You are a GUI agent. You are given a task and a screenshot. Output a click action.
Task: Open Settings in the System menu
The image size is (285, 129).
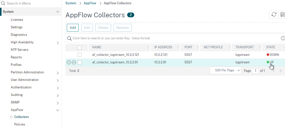(x=17, y=27)
